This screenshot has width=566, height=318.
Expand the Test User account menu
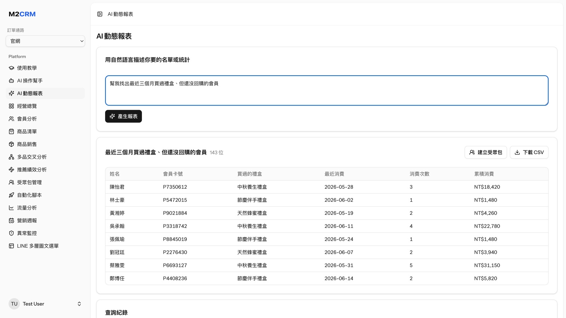(x=45, y=304)
